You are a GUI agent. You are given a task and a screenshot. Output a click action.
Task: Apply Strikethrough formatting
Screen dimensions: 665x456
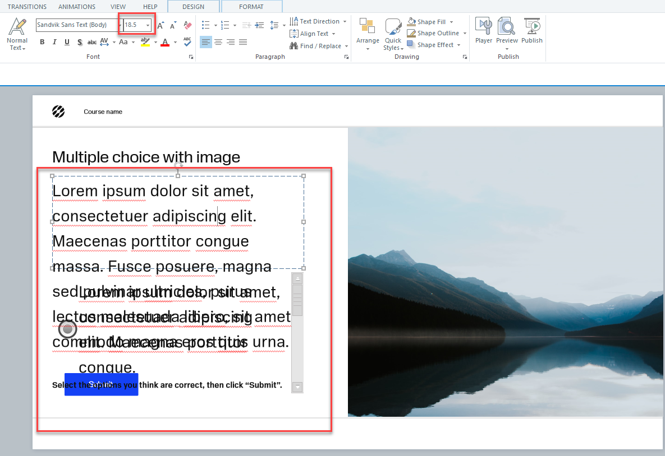coord(91,42)
